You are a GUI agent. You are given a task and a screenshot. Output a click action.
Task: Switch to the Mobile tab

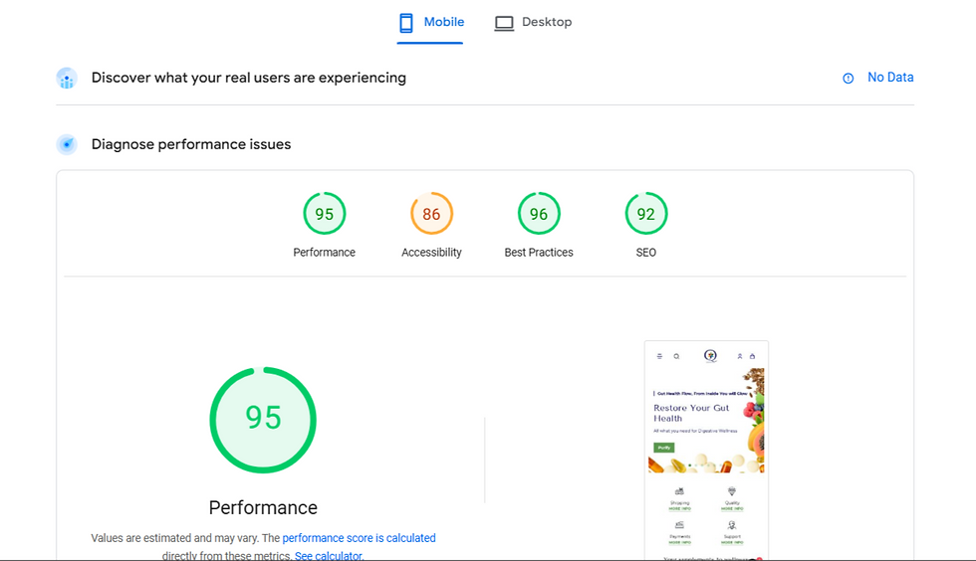click(430, 23)
